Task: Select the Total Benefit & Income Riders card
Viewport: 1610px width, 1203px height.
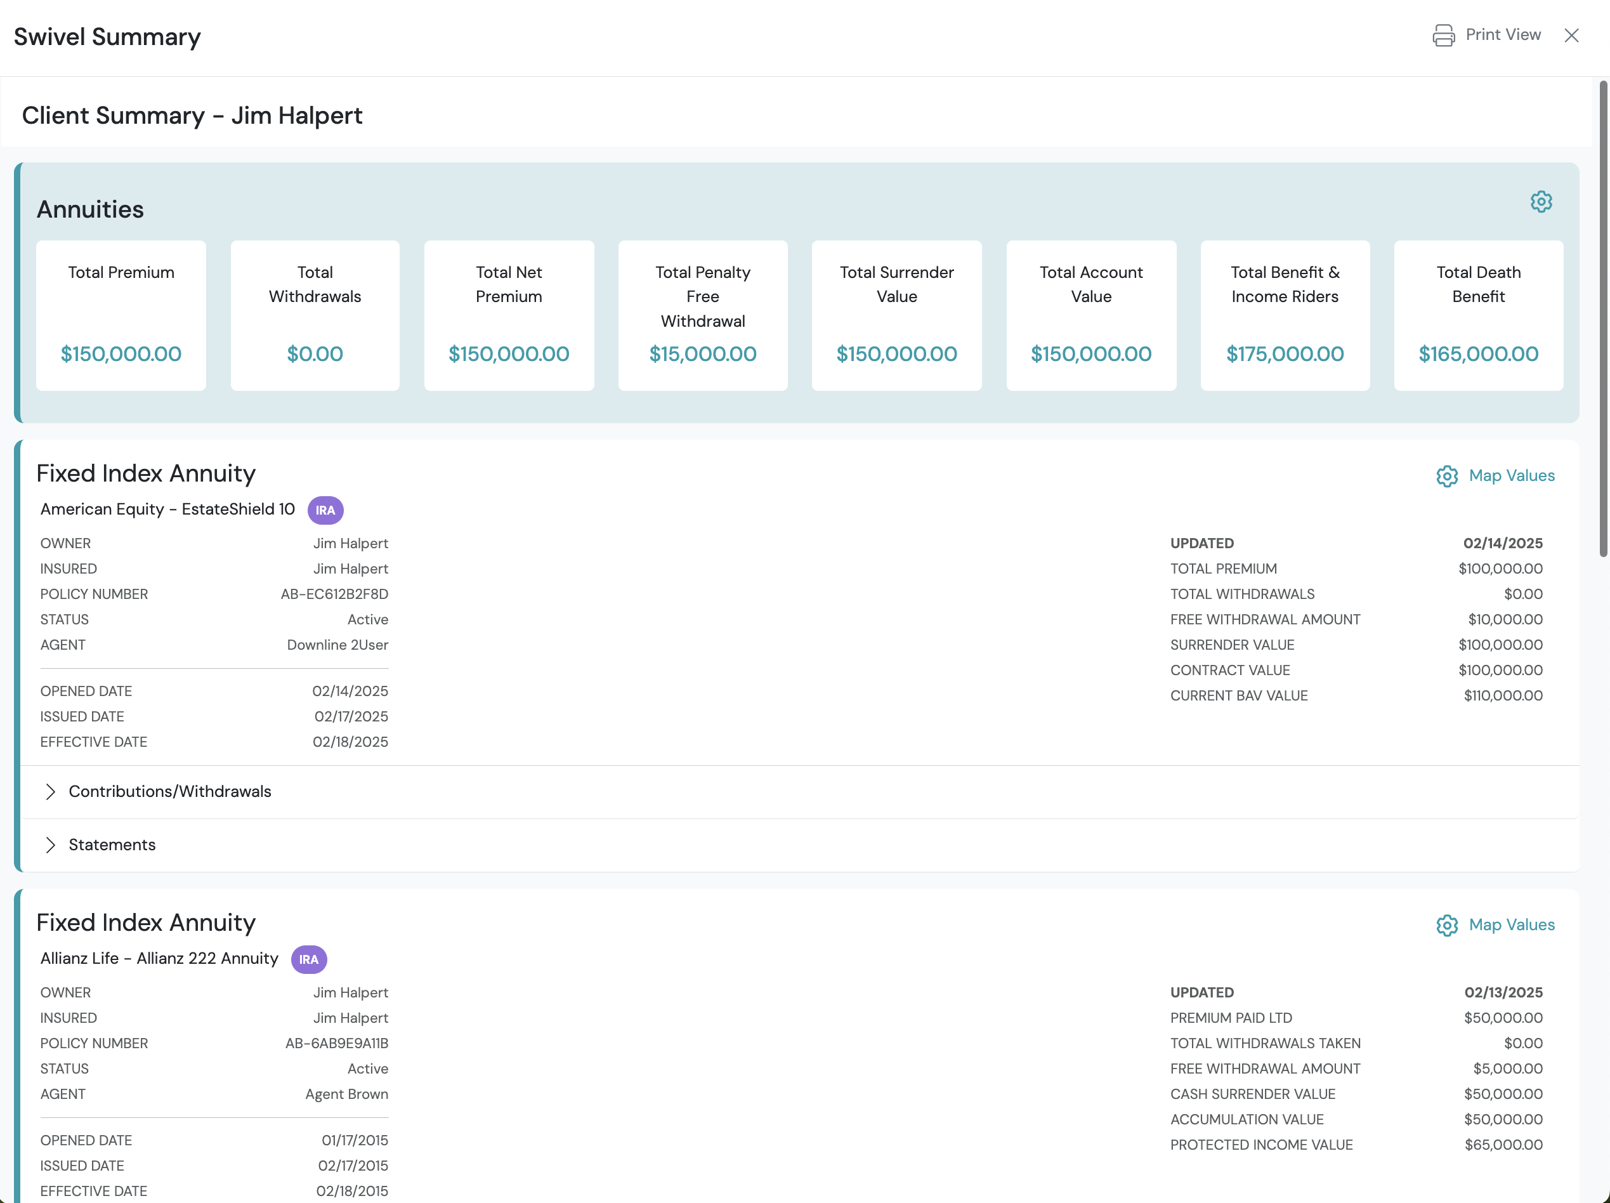Action: click(x=1285, y=315)
